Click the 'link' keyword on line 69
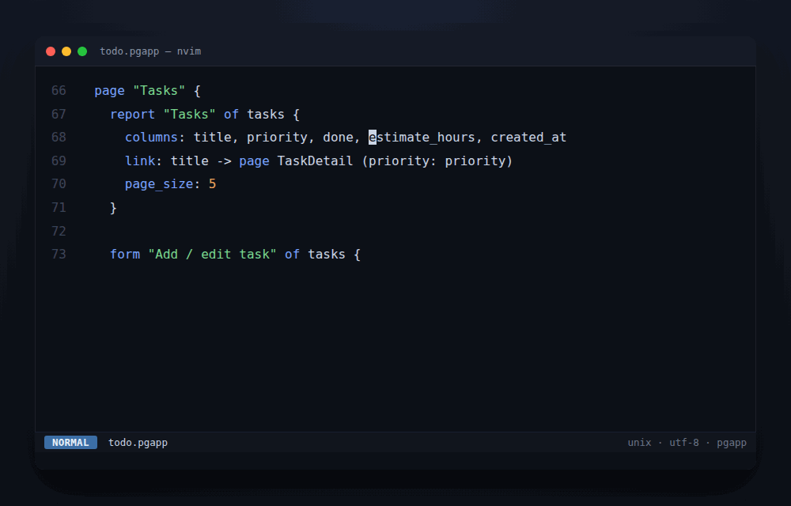 click(140, 160)
